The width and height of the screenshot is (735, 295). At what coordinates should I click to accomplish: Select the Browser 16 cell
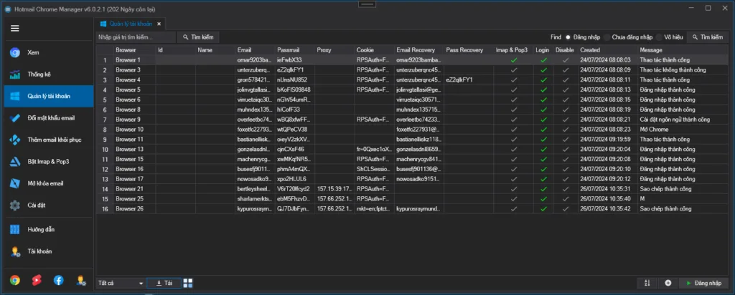(134, 169)
